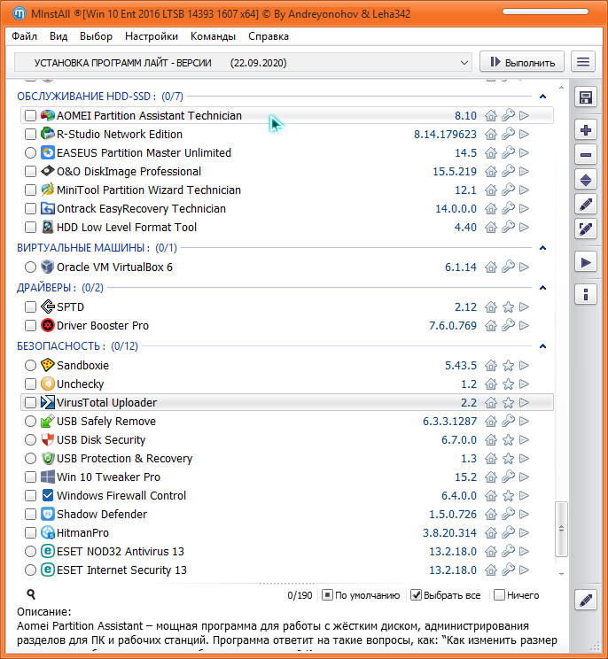
Task: Collapse the 'ОБСЛУЖИВАНИЕ HDD-SSD' section
Action: pos(542,97)
